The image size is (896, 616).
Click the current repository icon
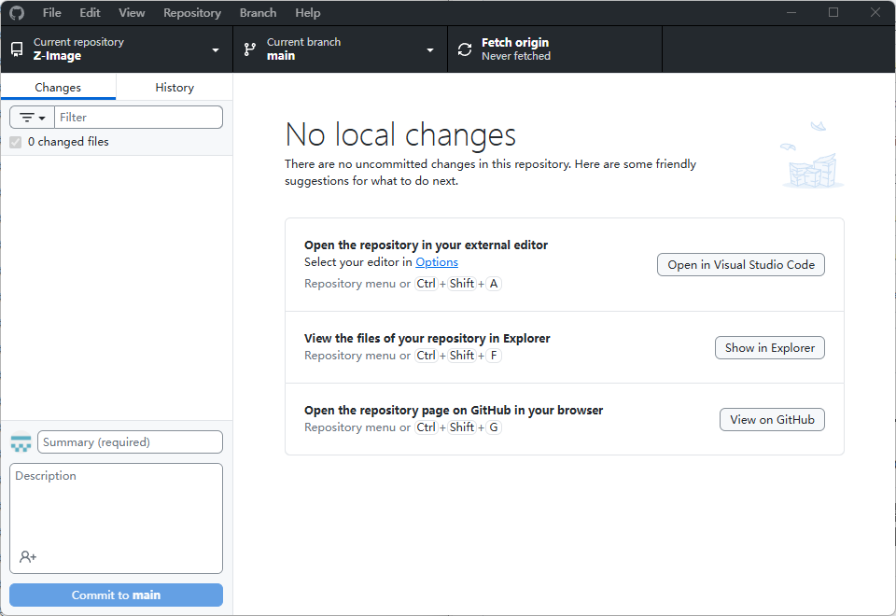[17, 49]
